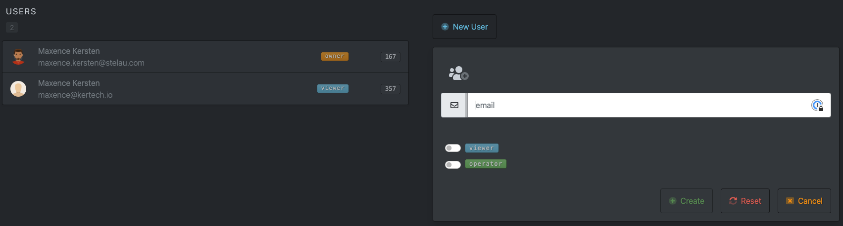This screenshot has width=843, height=226.
Task: Enable the viewer role toggle
Action: pos(453,148)
